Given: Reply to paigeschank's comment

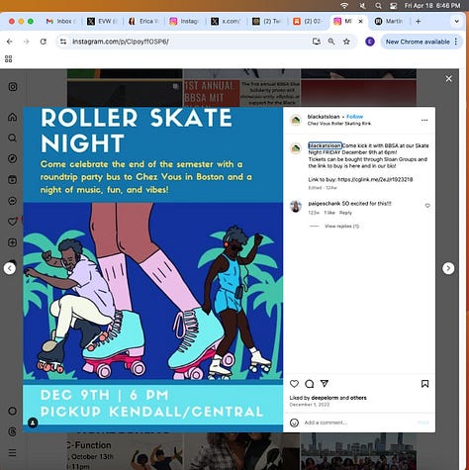Looking at the screenshot, I should [345, 213].
